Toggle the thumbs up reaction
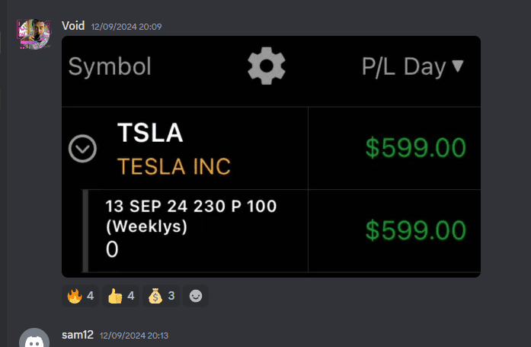 pyautogui.click(x=121, y=296)
